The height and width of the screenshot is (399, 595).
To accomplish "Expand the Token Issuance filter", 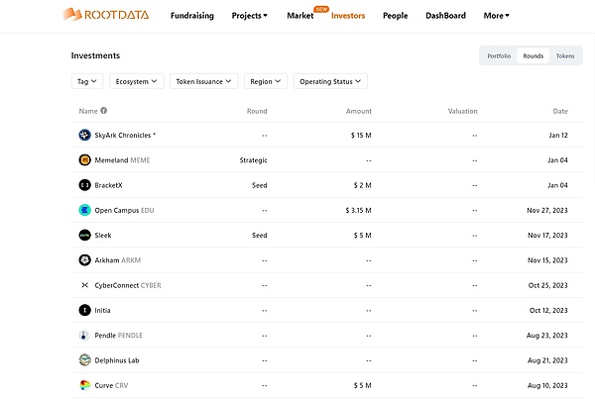I will 203,81.
